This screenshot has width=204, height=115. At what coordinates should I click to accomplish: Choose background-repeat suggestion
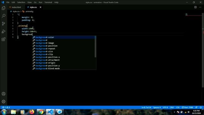[x=63, y=49]
